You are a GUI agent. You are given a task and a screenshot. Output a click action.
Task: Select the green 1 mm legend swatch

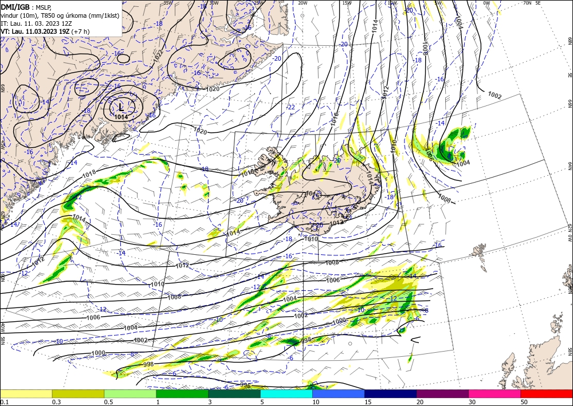pyautogui.click(x=182, y=393)
